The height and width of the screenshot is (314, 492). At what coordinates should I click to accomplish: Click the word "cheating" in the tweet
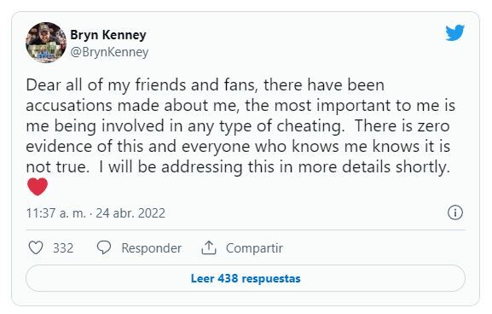point(309,126)
